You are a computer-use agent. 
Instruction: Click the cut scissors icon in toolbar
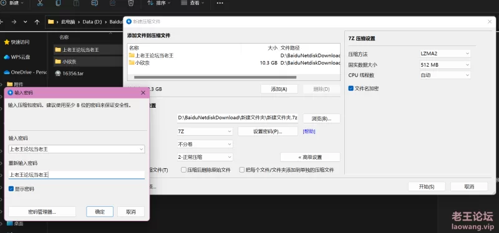pyautogui.click(x=40, y=3)
